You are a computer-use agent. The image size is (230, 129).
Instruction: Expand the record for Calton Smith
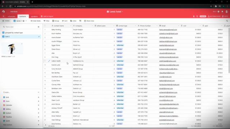pos(49,61)
